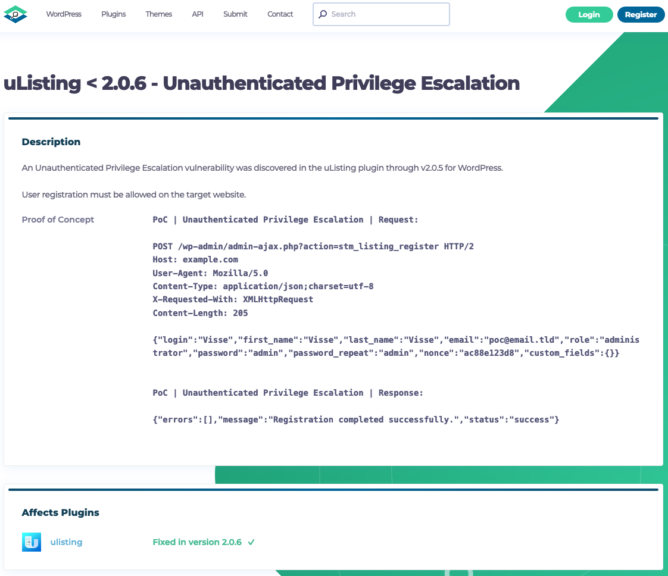Click the 'Content-Type: application/json' line

(263, 286)
